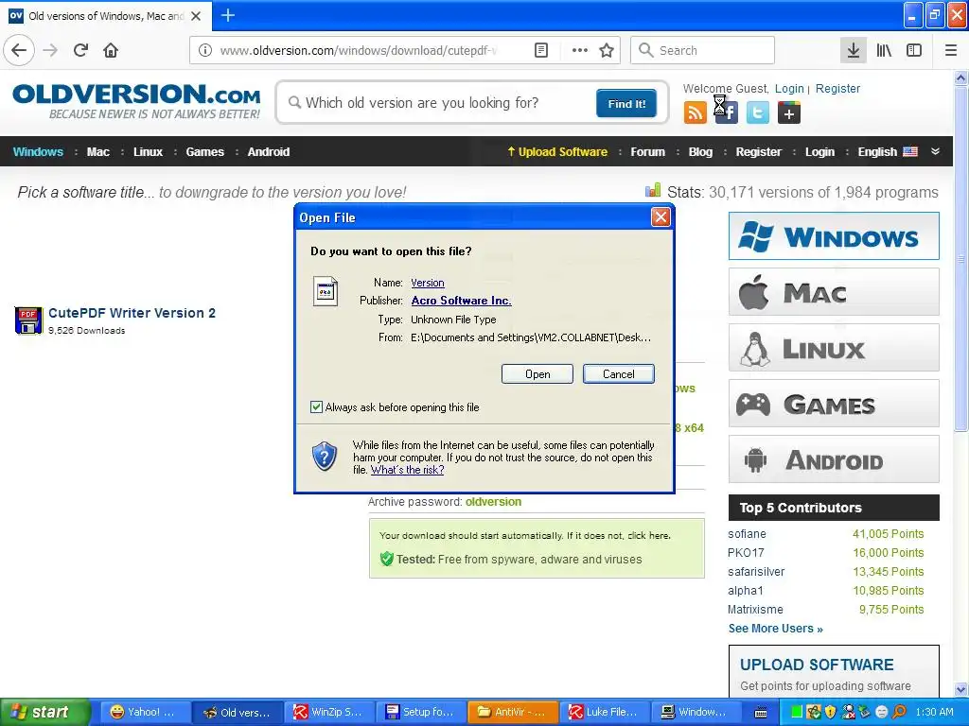Open the Mac category banner
The width and height of the screenshot is (969, 726).
pos(834,292)
